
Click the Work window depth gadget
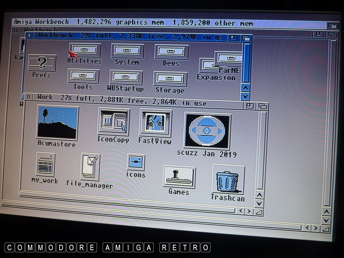(x=262, y=106)
